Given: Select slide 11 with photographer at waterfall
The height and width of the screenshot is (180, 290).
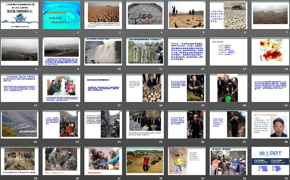Looking at the screenshot, I should pos(145,52).
